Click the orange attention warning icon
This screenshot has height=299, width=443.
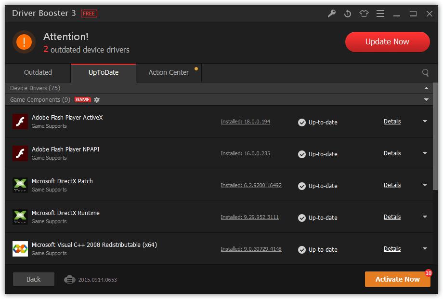(24, 42)
